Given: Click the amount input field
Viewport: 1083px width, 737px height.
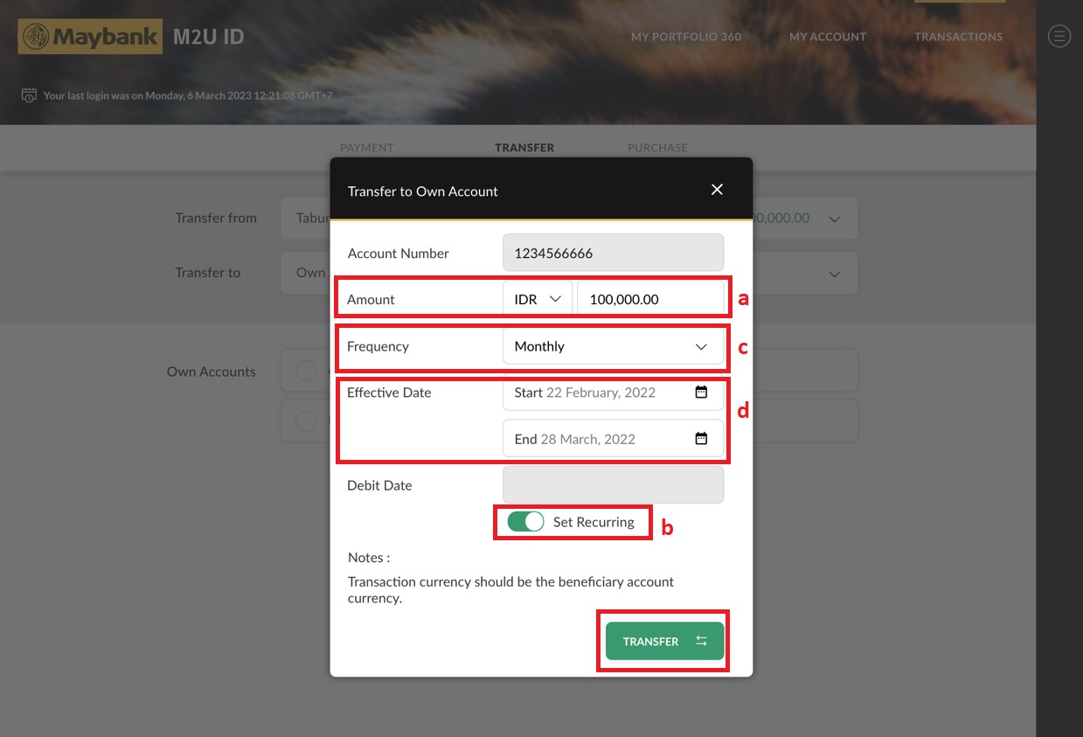Looking at the screenshot, I should [650, 299].
